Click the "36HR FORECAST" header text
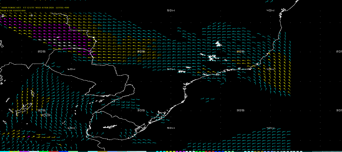 click(11, 8)
